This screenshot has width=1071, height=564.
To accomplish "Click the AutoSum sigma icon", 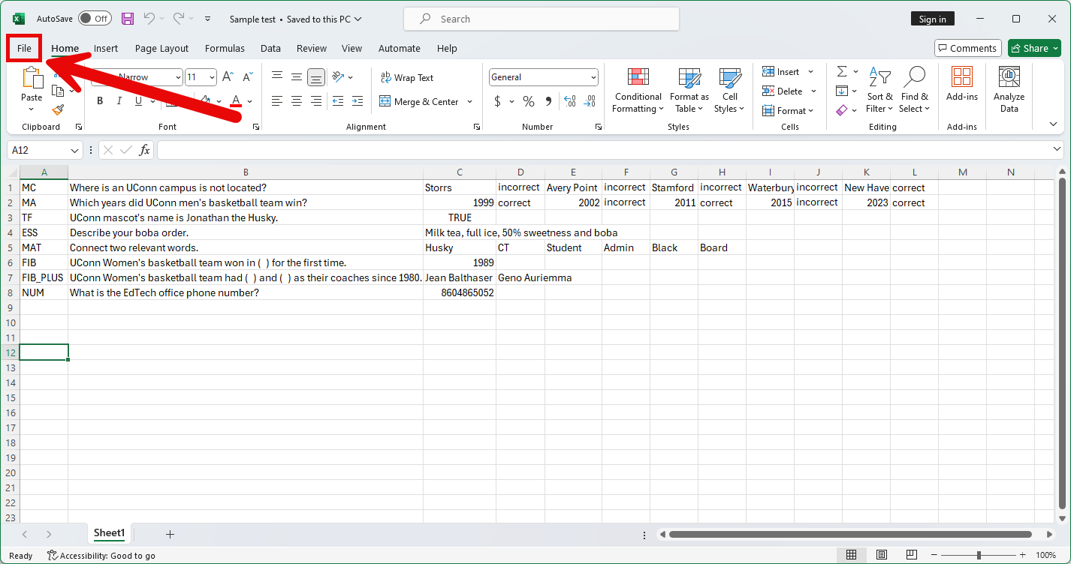I will point(842,72).
